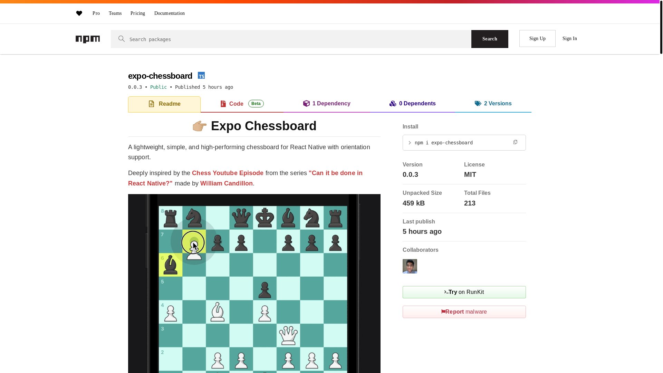Click the chessboard demo image
This screenshot has height=373, width=663.
click(254, 284)
